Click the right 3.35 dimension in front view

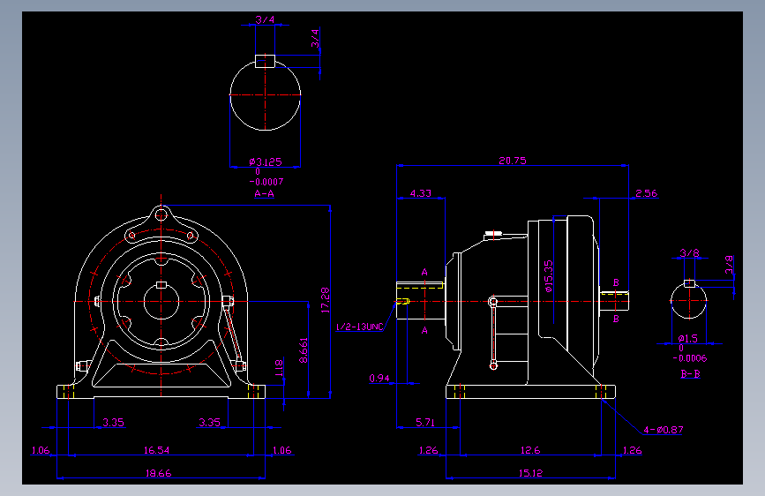[209, 422]
